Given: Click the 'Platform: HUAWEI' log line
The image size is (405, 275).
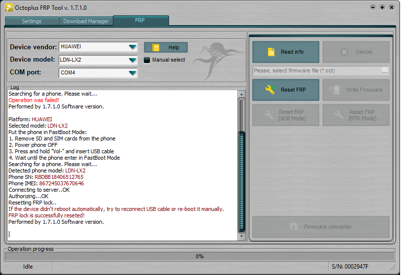Looking at the screenshot, I should click(x=30, y=119).
